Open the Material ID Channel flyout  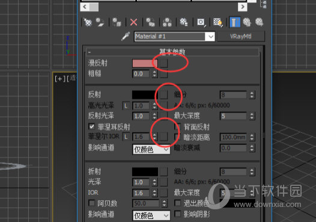[201, 22]
